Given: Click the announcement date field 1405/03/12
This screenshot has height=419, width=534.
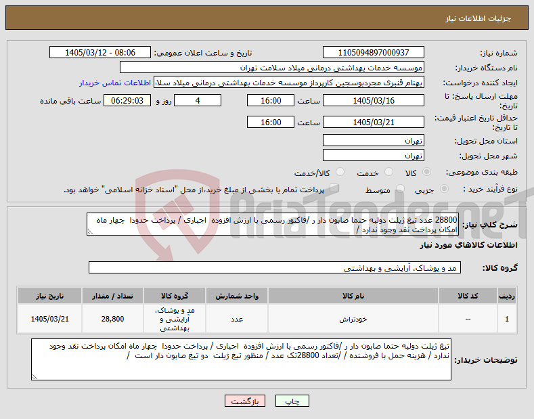Looking at the screenshot, I should pyautogui.click(x=99, y=53).
